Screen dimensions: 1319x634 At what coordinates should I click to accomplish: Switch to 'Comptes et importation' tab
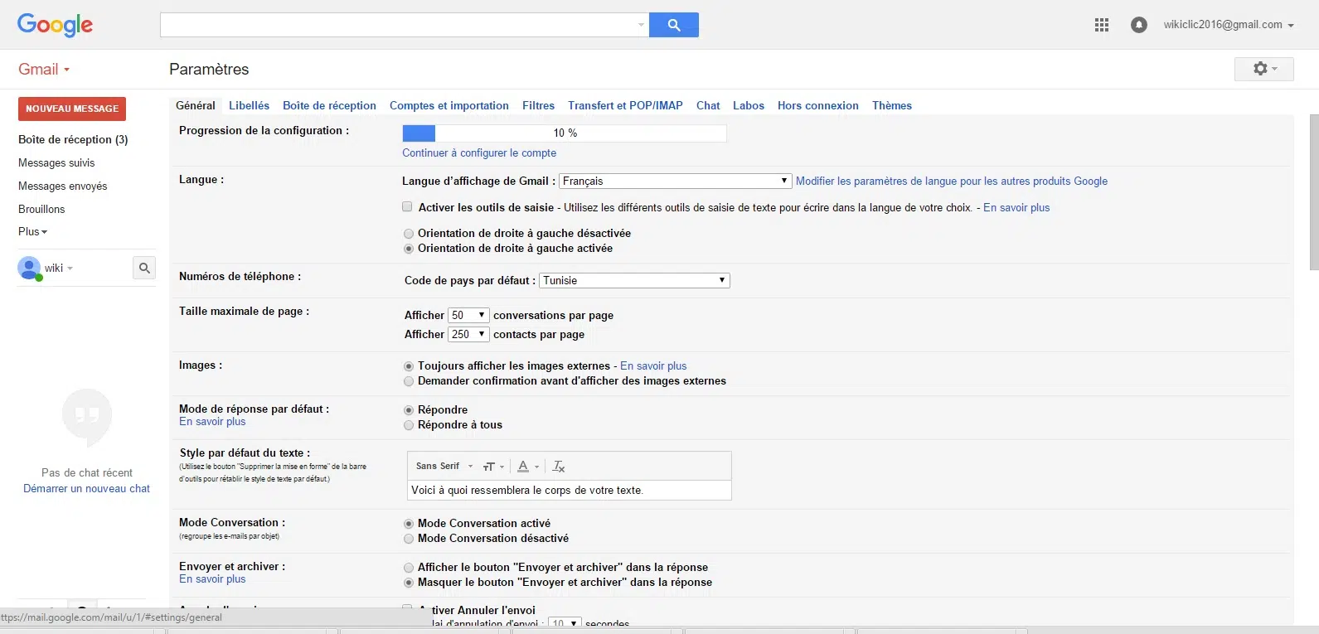449,105
